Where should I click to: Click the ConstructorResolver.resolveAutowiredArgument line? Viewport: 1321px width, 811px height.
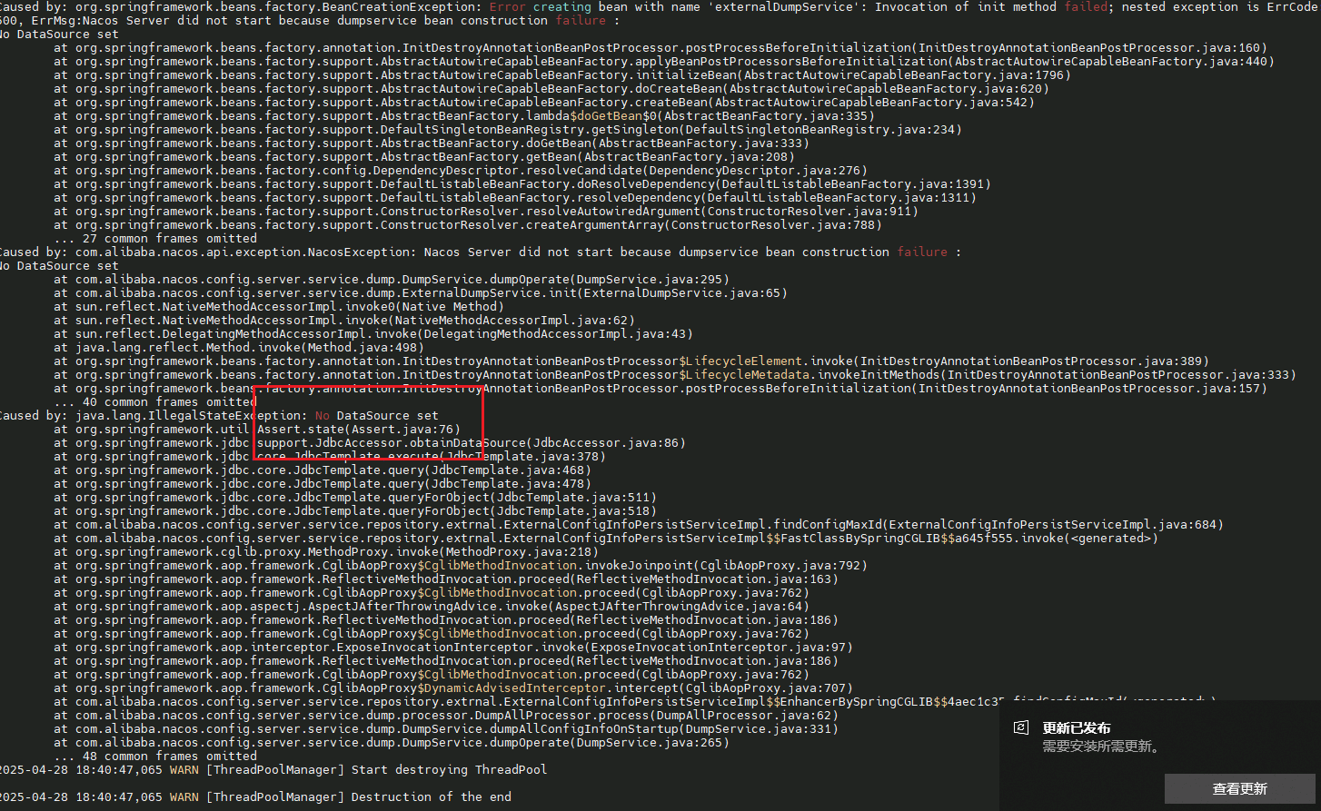tap(485, 211)
